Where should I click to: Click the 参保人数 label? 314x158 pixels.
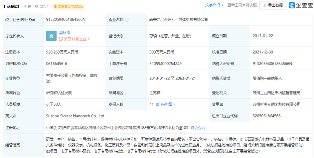(x=116, y=104)
